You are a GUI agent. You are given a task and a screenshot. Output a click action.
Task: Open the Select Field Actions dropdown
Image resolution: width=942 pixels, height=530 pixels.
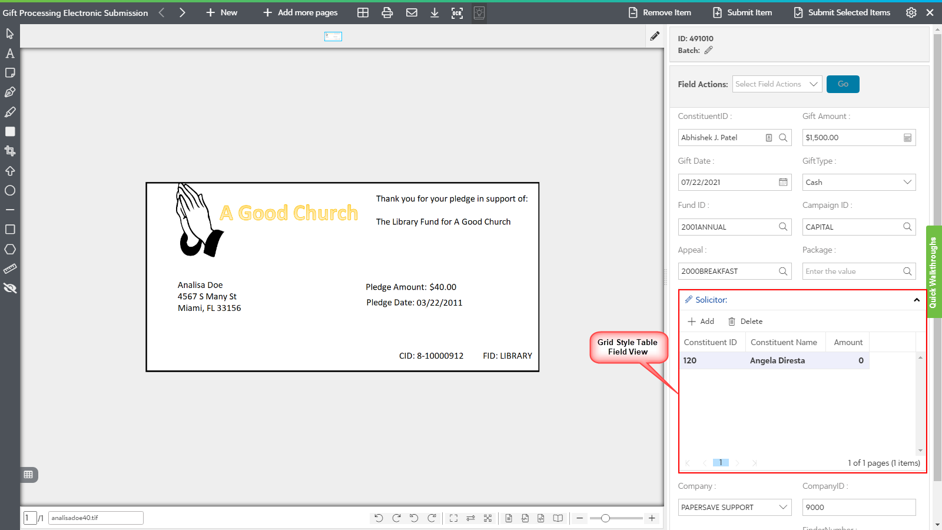tap(777, 84)
